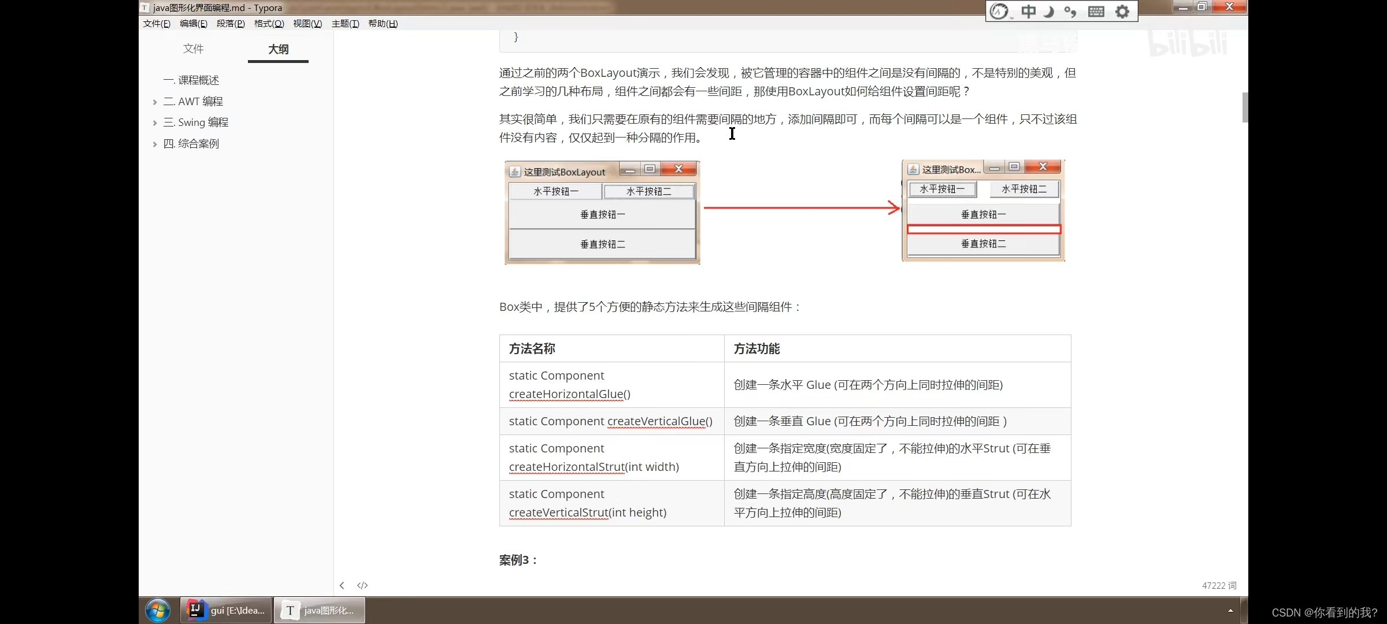Toggle the IME moon mode icon
This screenshot has height=624, width=1387.
click(1049, 12)
